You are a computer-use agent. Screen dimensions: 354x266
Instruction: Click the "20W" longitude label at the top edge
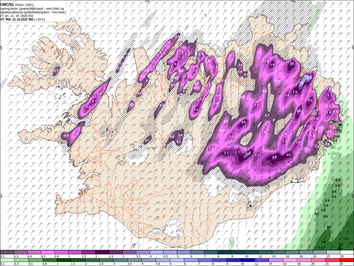point(147,1)
